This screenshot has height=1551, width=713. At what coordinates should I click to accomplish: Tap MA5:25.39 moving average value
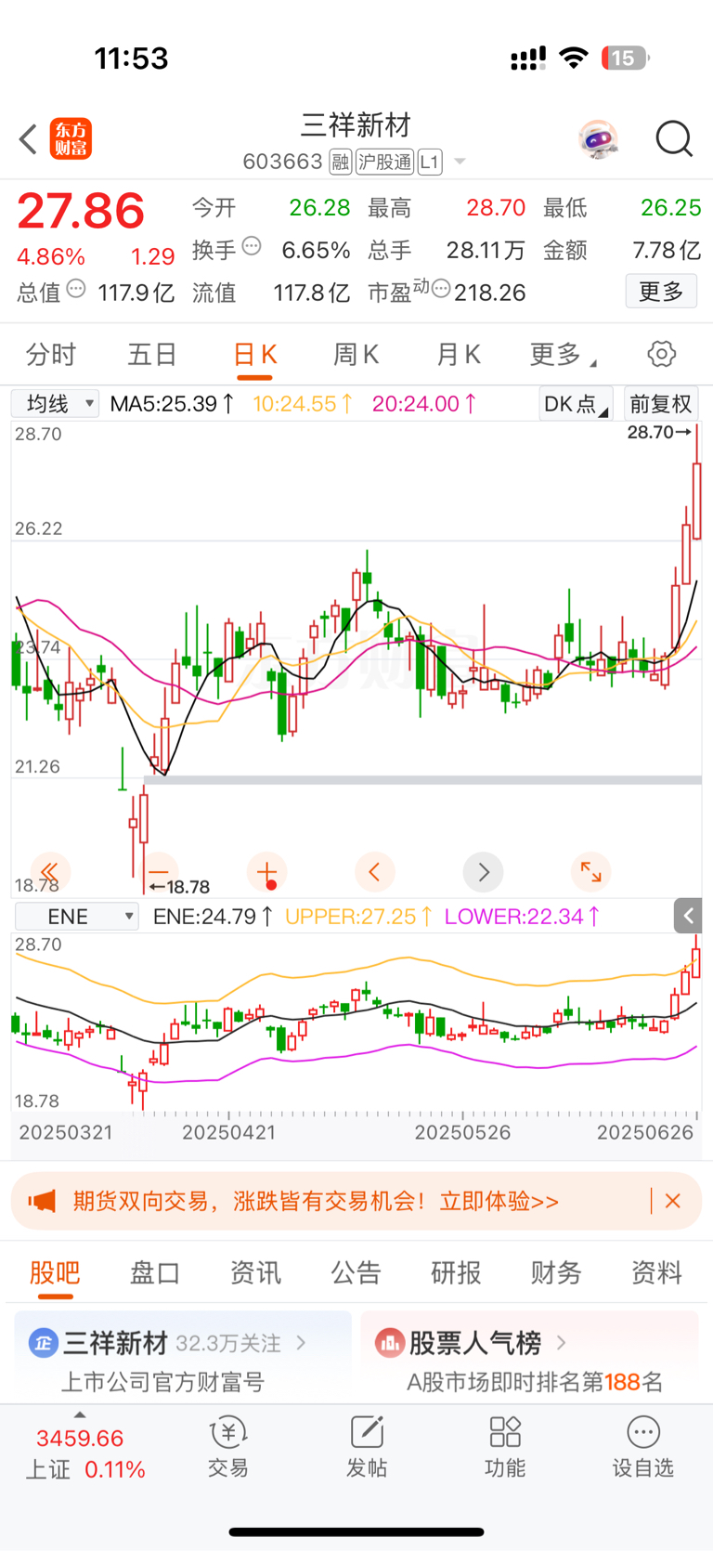173,404
